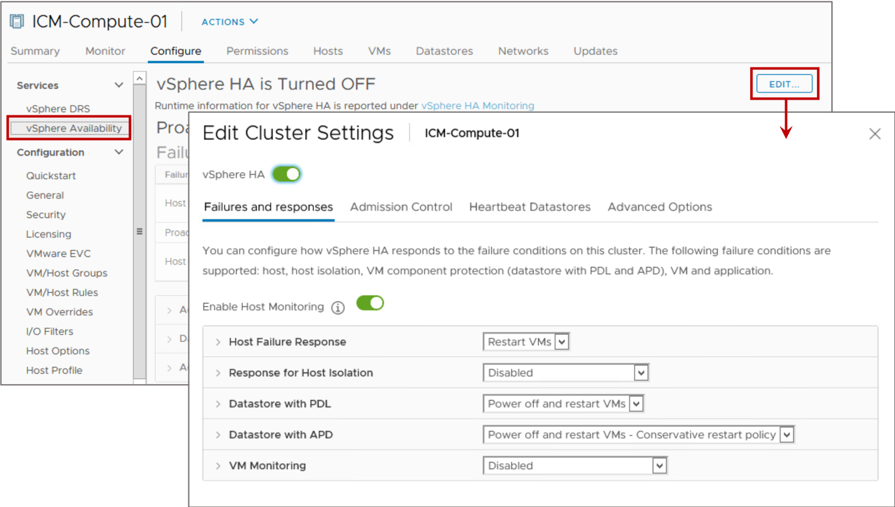Switch to the Updates tab
Viewport: 895px width, 507px height.
[596, 51]
